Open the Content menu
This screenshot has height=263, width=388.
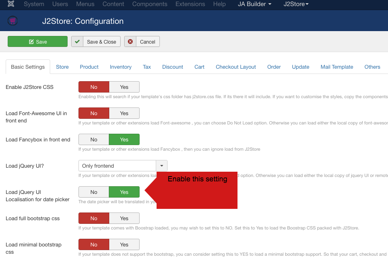pyautogui.click(x=113, y=4)
